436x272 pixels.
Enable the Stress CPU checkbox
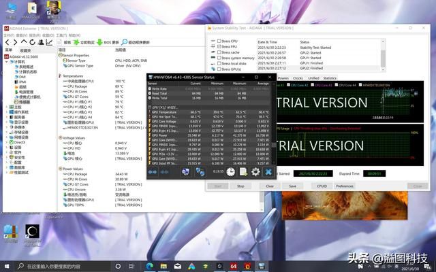pyautogui.click(x=219, y=41)
